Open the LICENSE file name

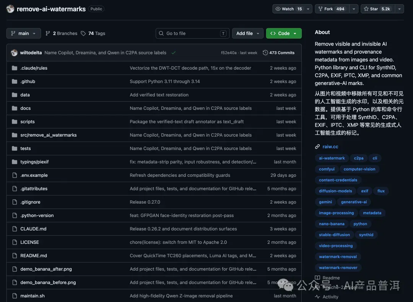29,242
